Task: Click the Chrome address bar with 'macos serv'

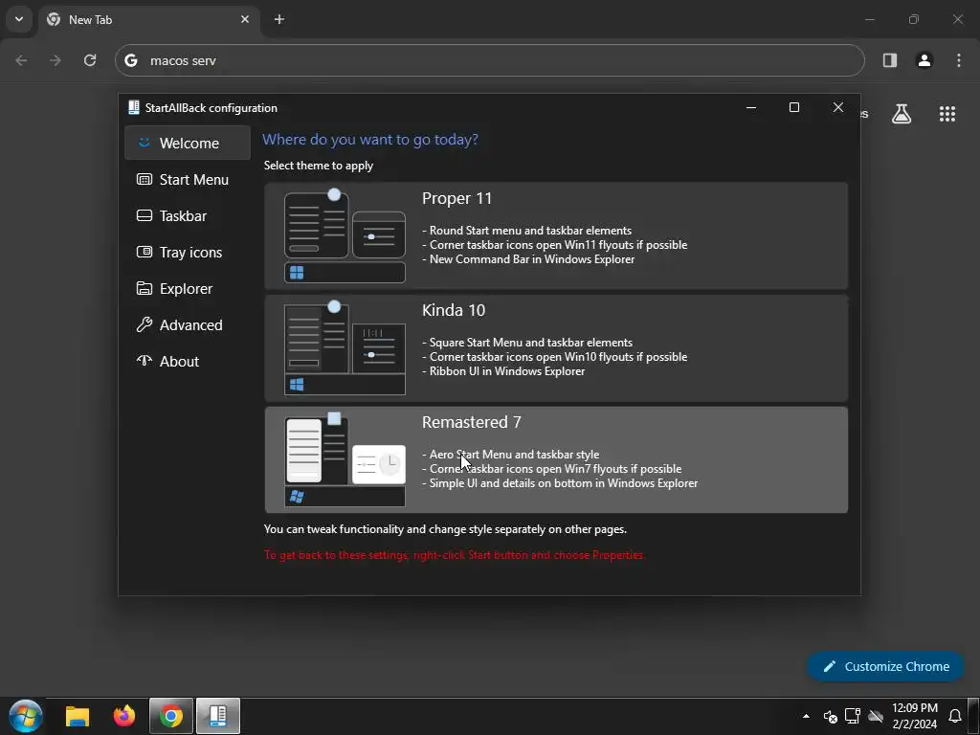Action: coord(489,60)
